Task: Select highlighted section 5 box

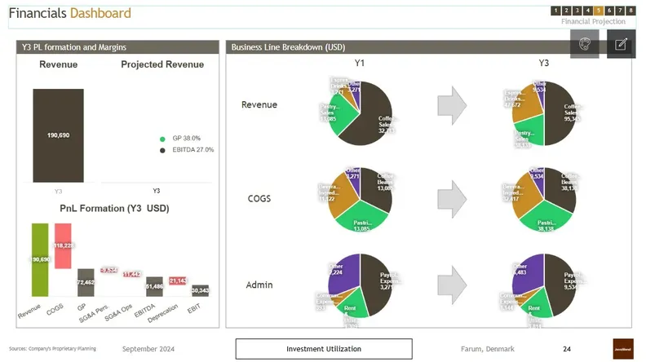Action: pyautogui.click(x=598, y=11)
